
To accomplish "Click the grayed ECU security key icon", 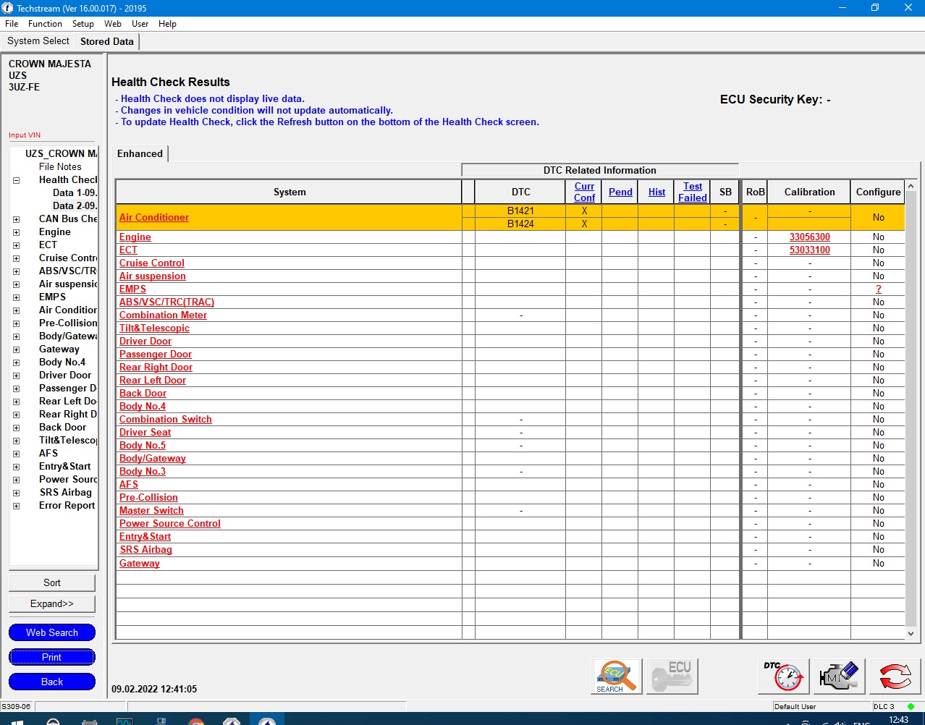I will [x=671, y=677].
